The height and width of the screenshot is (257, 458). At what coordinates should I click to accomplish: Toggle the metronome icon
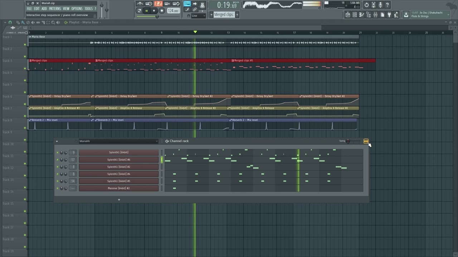click(140, 4)
